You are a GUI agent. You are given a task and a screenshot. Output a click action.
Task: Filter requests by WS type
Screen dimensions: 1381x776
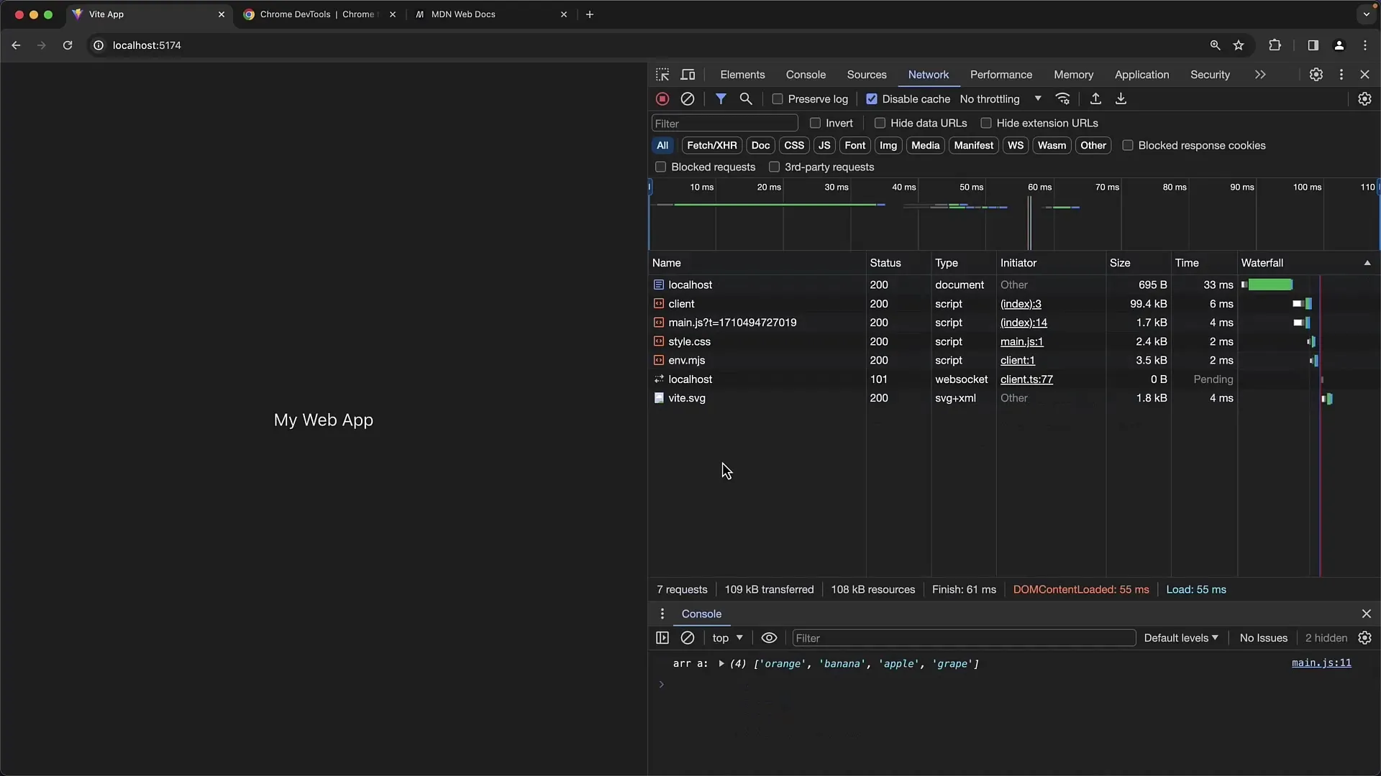click(1016, 145)
